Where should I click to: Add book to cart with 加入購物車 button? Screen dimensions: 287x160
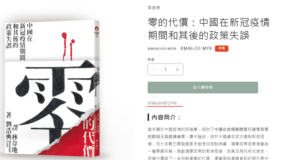pos(203,87)
